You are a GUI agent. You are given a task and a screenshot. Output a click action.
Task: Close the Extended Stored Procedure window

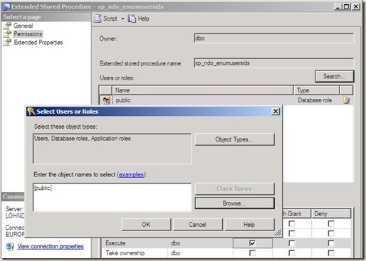tap(356, 6)
